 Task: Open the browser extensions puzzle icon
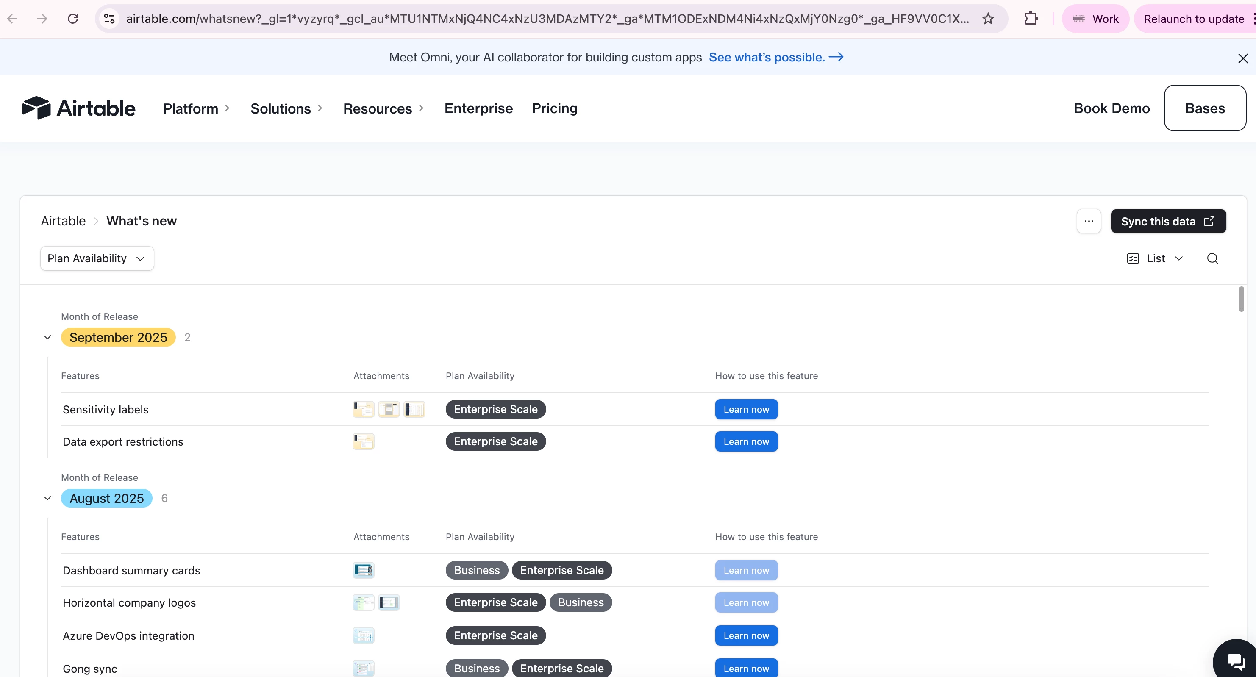point(1031,19)
